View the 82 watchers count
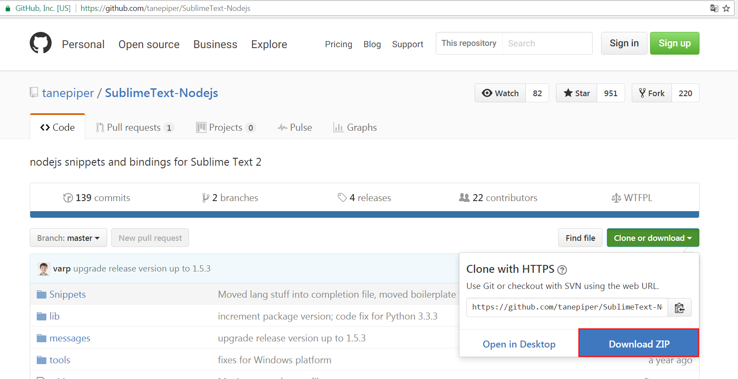The height and width of the screenshot is (379, 738). coord(537,93)
